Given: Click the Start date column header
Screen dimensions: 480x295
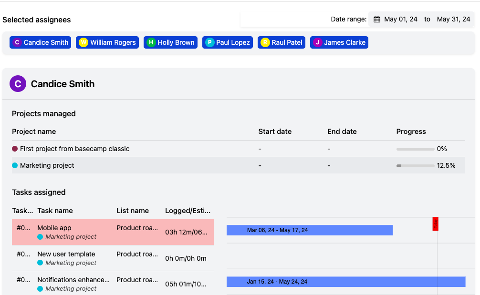Looking at the screenshot, I should coord(275,132).
